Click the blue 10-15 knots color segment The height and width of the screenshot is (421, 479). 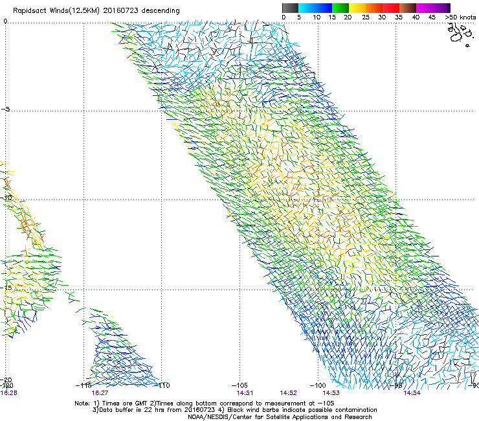[324, 8]
